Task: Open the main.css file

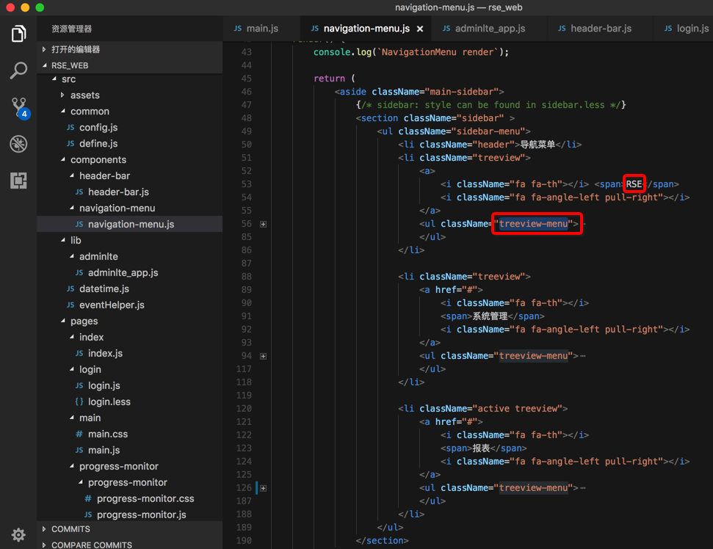Action: click(108, 434)
